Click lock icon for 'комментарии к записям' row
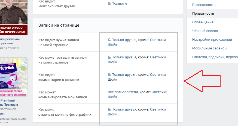 coord(109,74)
